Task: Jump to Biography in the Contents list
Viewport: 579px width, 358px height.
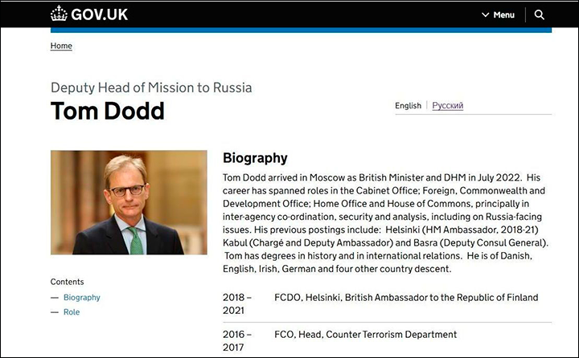Action: [82, 297]
